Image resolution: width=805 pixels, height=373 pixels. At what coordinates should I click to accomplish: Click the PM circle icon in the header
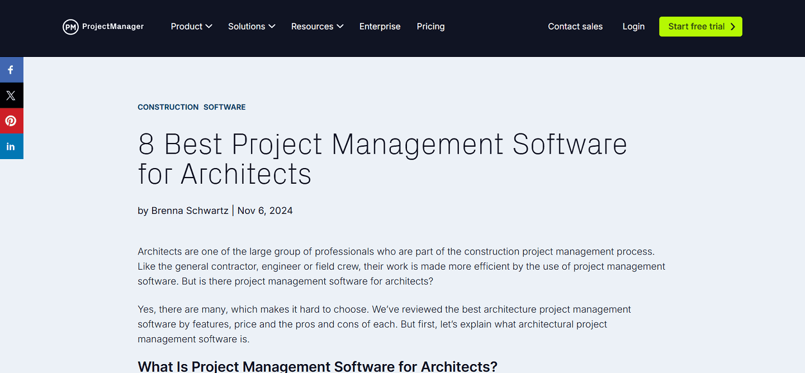point(70,26)
